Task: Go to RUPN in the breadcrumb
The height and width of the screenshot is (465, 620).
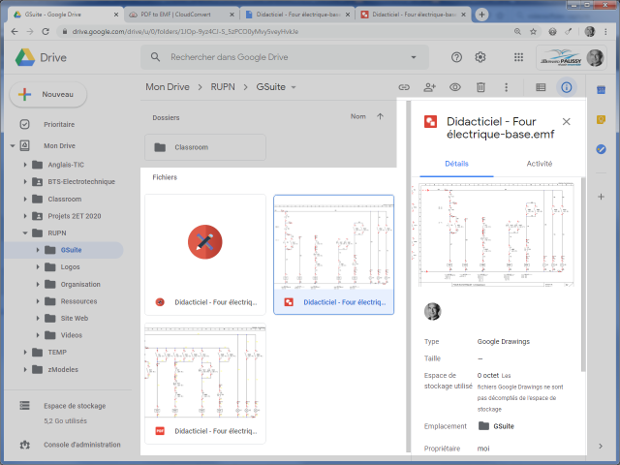Action: click(223, 87)
